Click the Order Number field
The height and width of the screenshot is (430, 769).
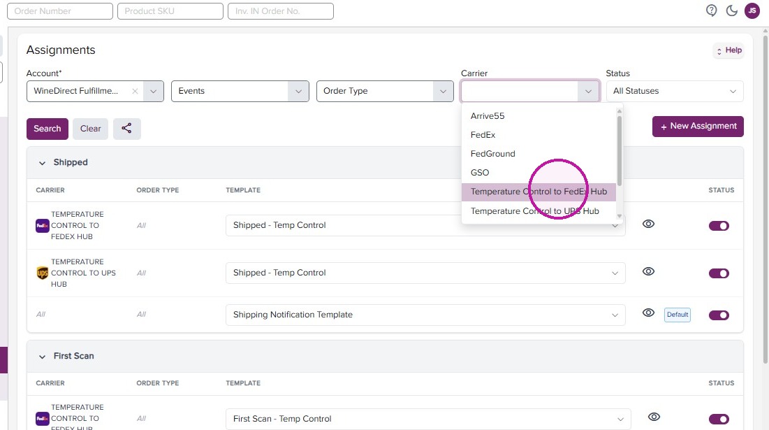(60, 10)
